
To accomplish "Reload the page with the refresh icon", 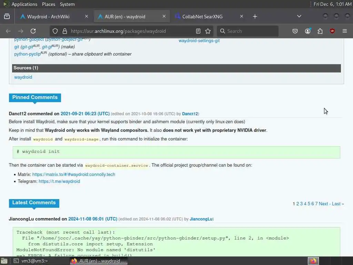I will click(x=33, y=31).
